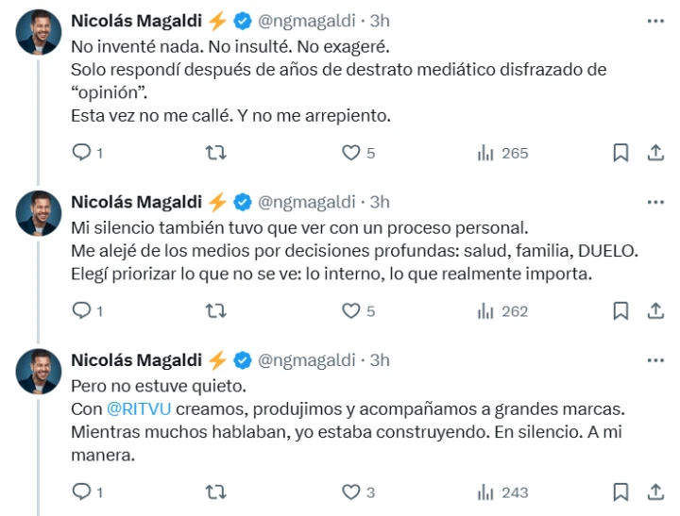
Task: Click the profile avatar of second tweet
Action: click(39, 214)
